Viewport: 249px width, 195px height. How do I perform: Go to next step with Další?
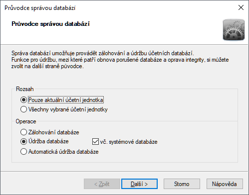pos(139,184)
